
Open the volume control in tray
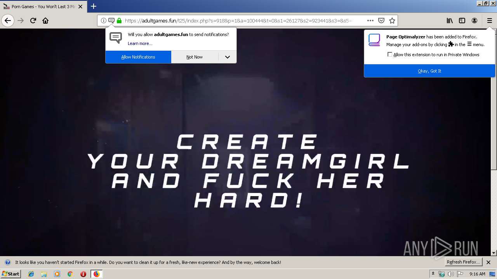(x=450, y=274)
